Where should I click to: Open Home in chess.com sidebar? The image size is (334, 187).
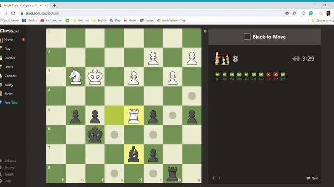click(x=8, y=39)
